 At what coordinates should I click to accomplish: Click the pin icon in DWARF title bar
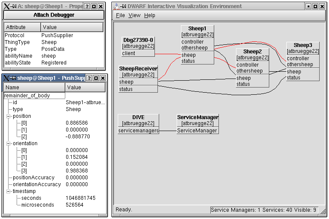[123, 6]
